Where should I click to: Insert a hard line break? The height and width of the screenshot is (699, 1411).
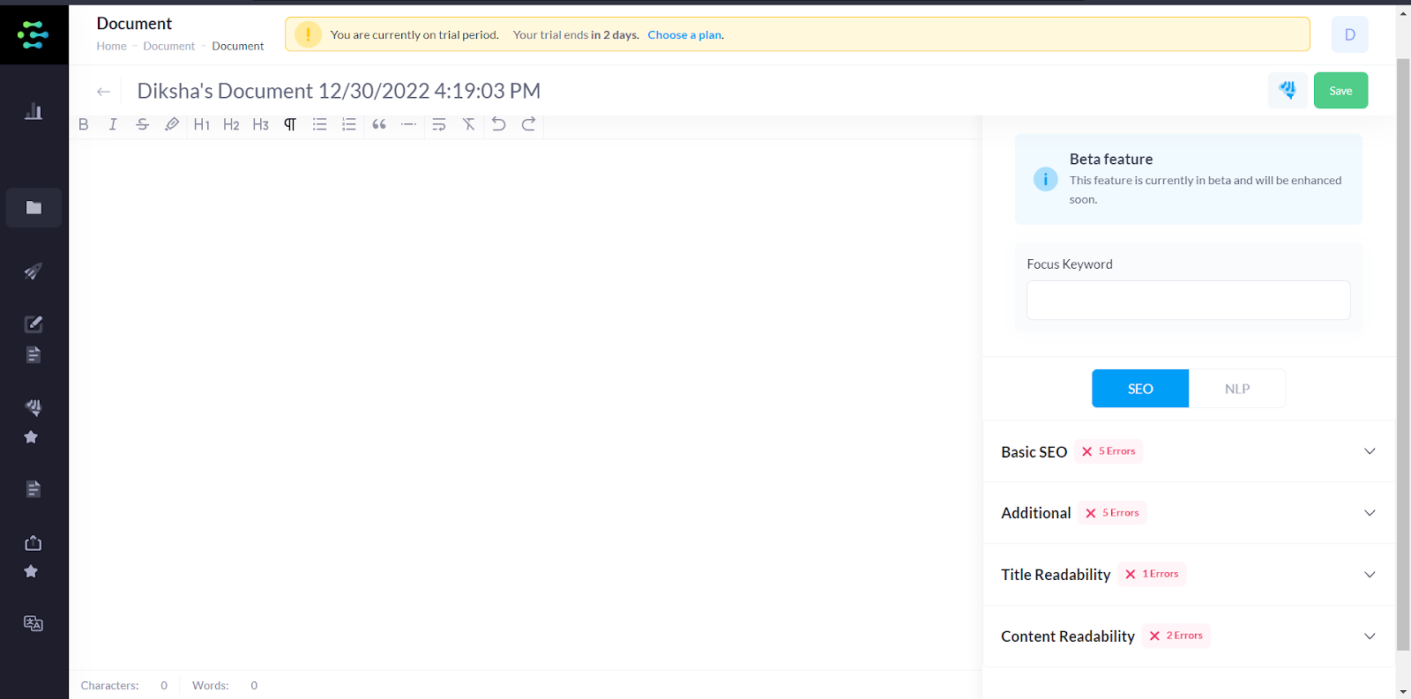(x=439, y=124)
